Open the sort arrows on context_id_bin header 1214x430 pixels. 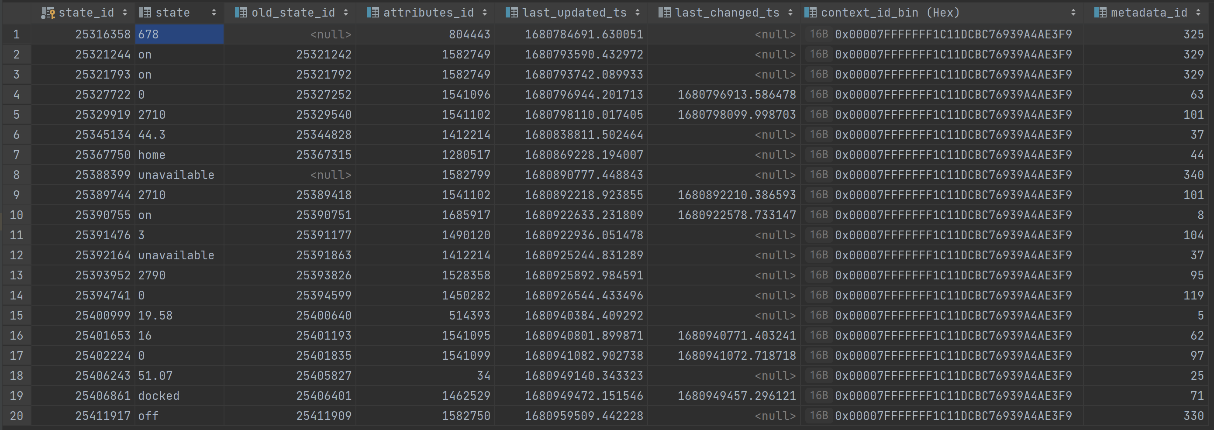1074,12
